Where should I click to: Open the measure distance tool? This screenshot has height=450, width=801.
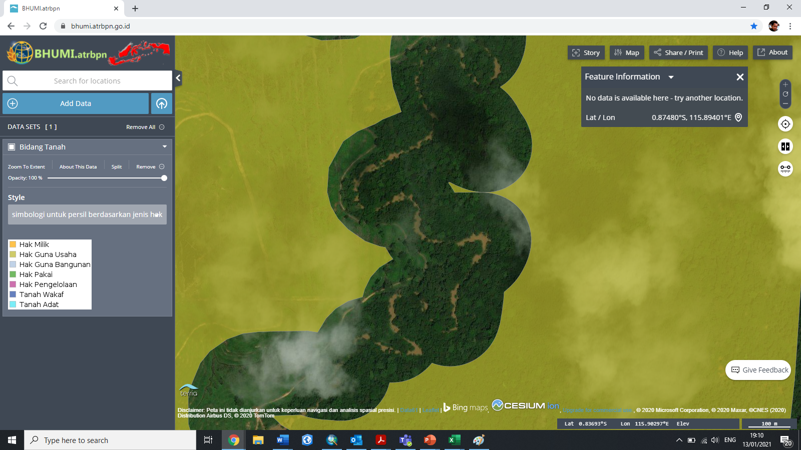785,169
